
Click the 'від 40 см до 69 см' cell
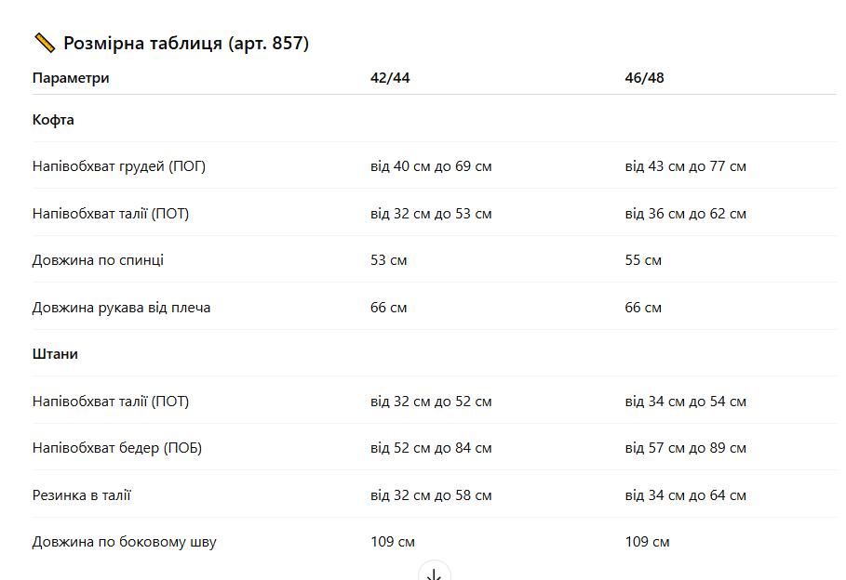point(431,166)
